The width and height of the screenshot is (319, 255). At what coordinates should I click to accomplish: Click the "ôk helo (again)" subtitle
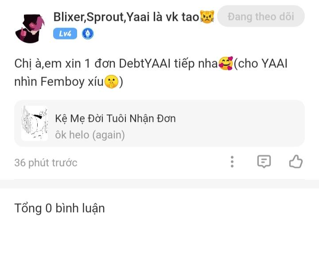point(90,135)
